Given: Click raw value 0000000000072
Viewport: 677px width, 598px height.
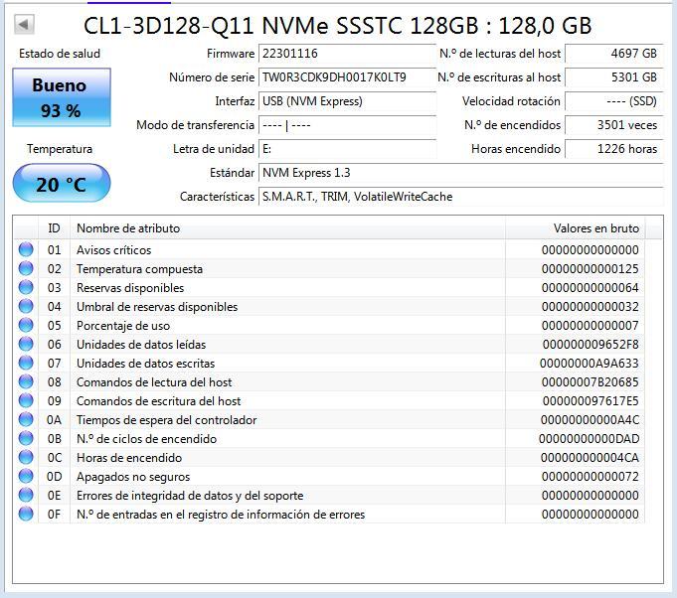Looking at the screenshot, I should tap(590, 477).
